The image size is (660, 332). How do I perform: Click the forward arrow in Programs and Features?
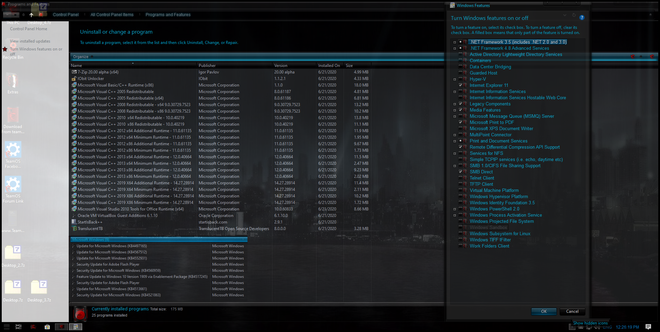pos(15,15)
